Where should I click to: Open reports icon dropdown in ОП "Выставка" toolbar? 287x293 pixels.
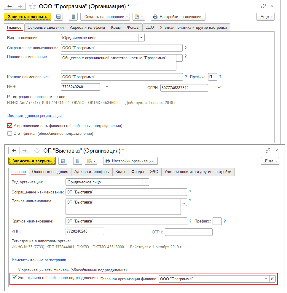click(91, 161)
